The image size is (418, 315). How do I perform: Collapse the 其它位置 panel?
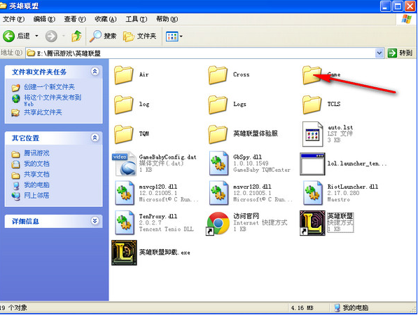95,138
